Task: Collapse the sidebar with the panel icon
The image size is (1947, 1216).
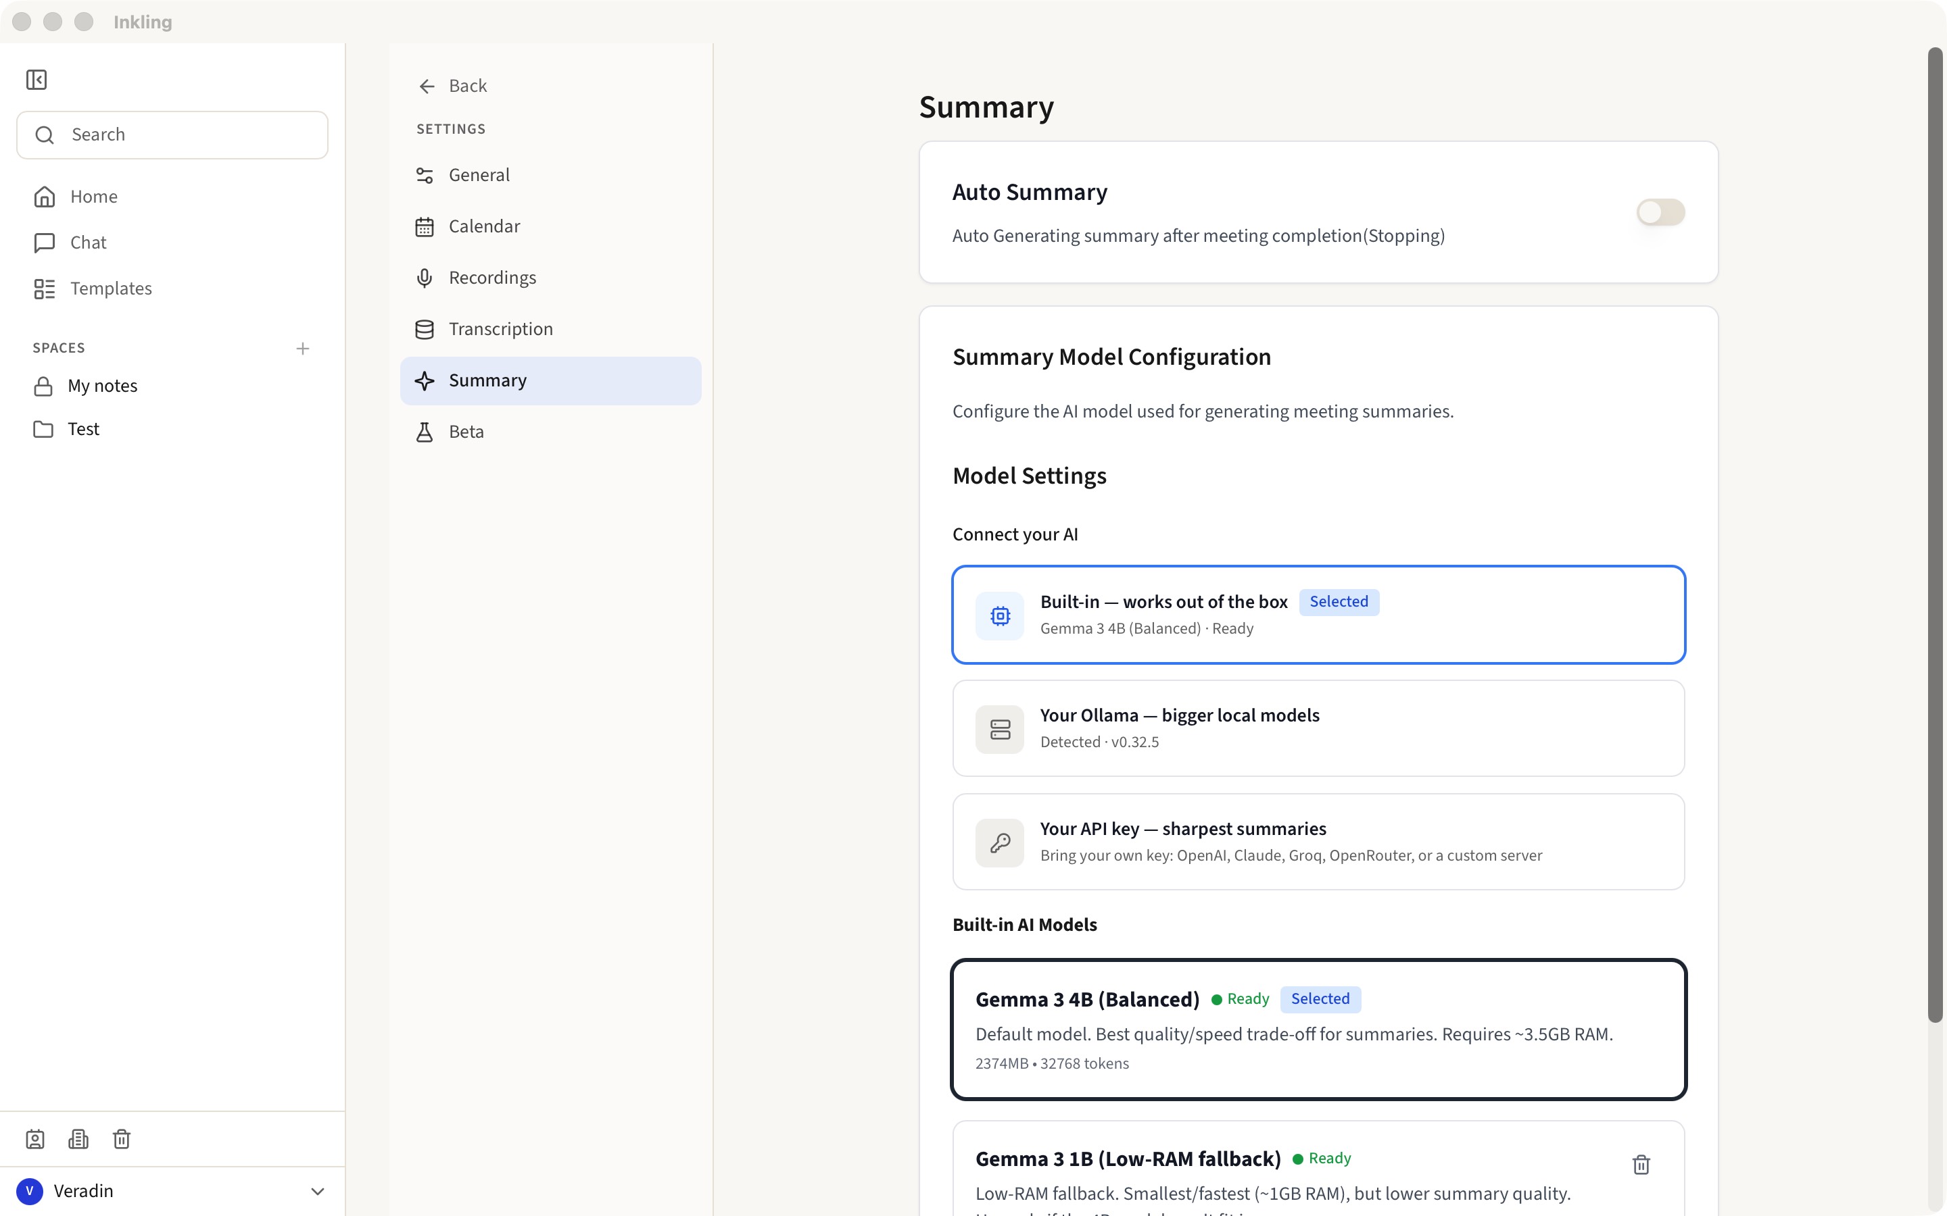Action: [37, 80]
